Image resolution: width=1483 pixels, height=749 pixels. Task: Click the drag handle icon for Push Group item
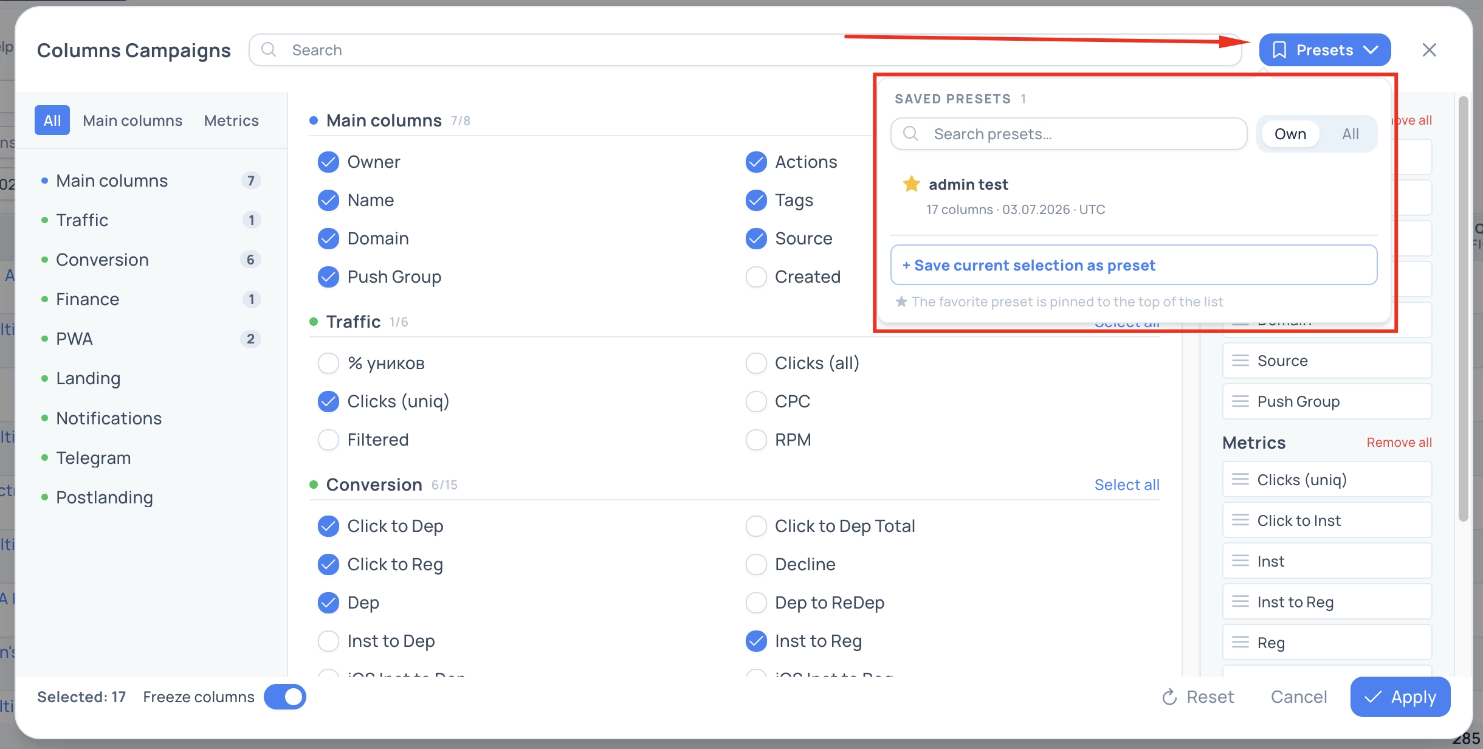click(1240, 401)
